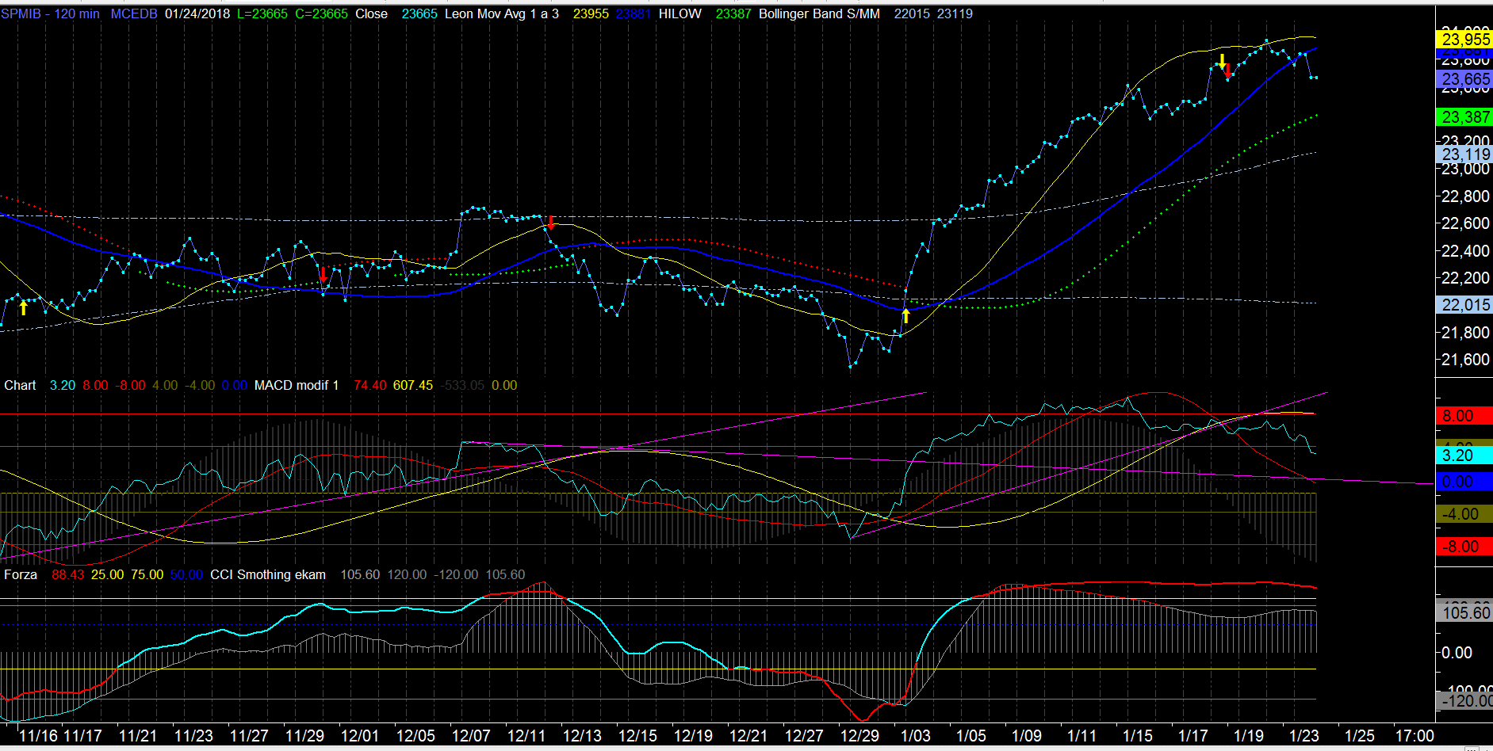Click the red -8.00 level tag on axis
The height and width of the screenshot is (751, 1493).
pos(1464,547)
